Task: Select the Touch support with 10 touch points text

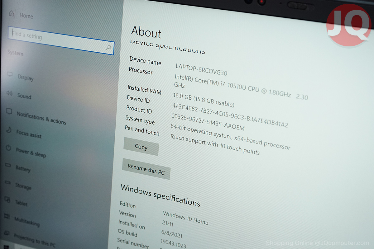Action: [214, 144]
